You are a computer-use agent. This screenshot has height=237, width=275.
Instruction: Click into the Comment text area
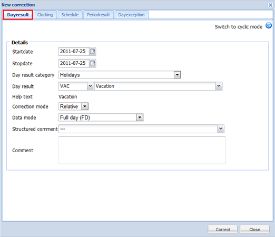(142, 150)
